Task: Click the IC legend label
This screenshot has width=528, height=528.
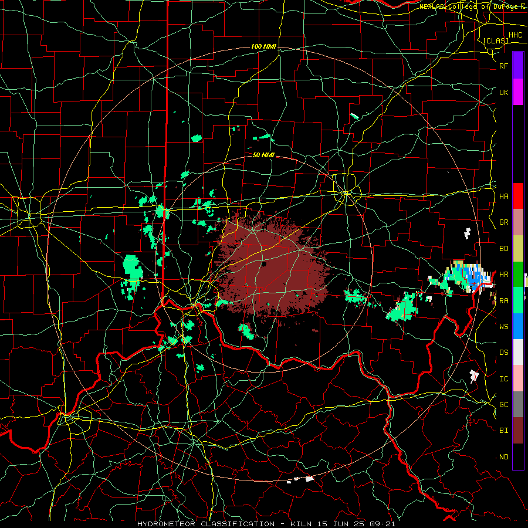Action: (x=504, y=379)
